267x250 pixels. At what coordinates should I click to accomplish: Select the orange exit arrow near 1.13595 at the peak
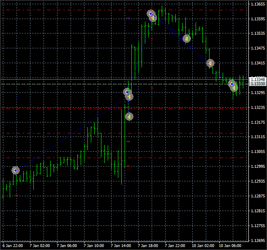point(153,18)
